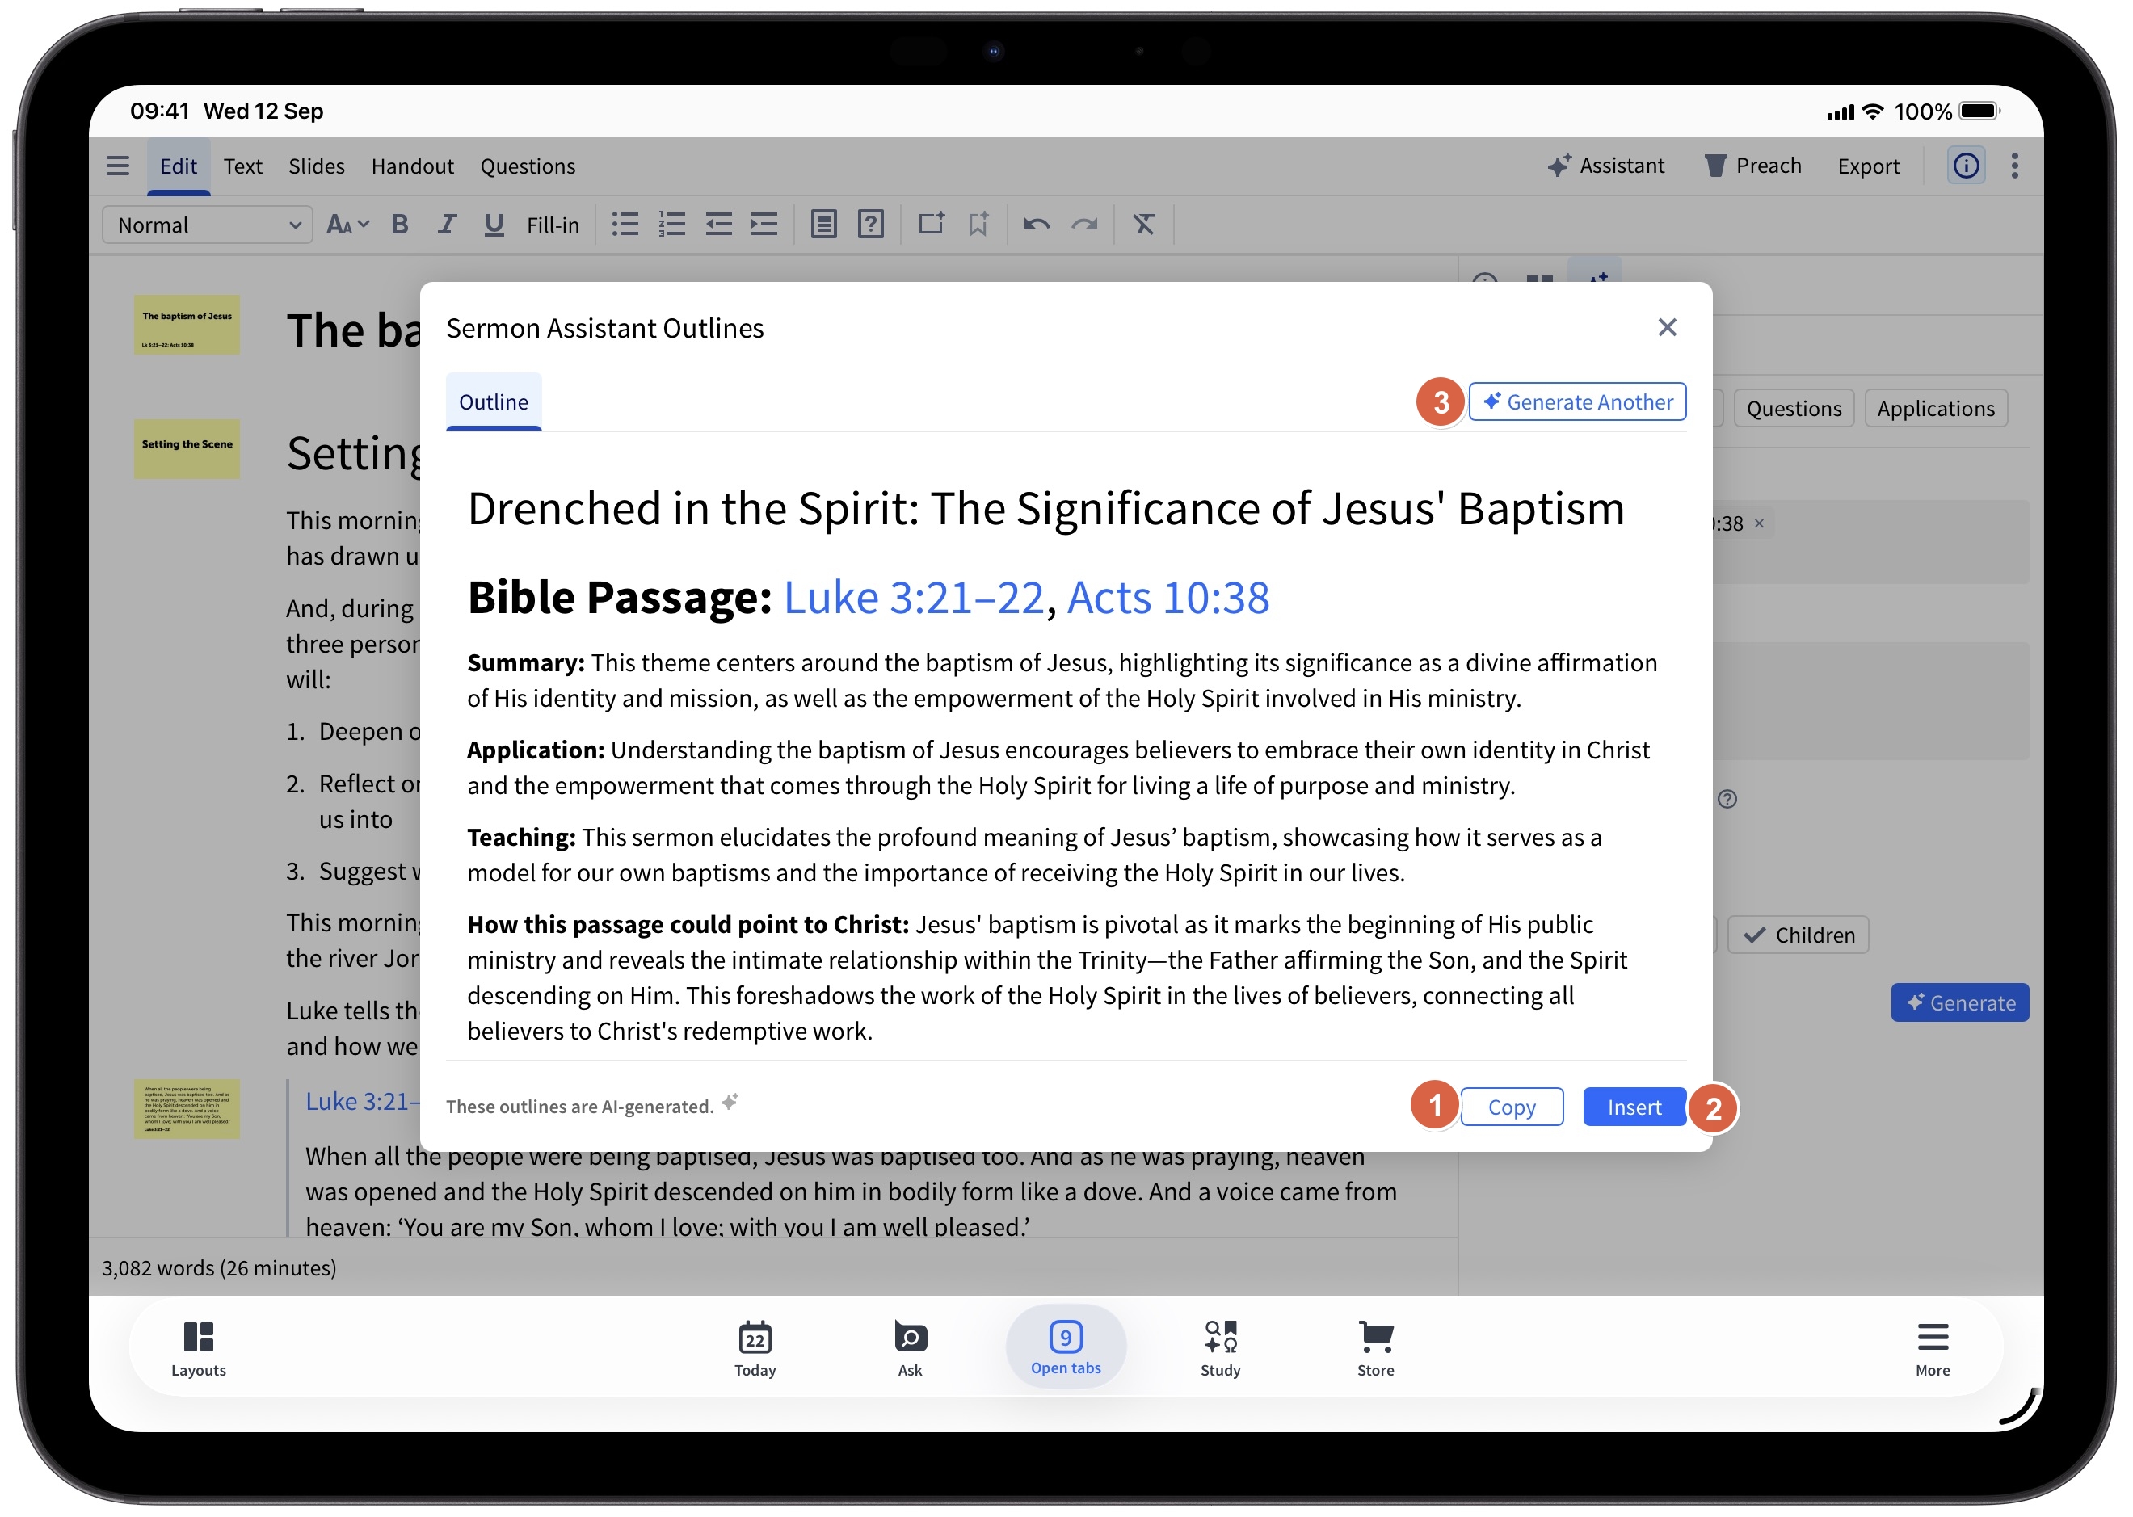
Task: Insert a numbered list
Action: (x=671, y=225)
